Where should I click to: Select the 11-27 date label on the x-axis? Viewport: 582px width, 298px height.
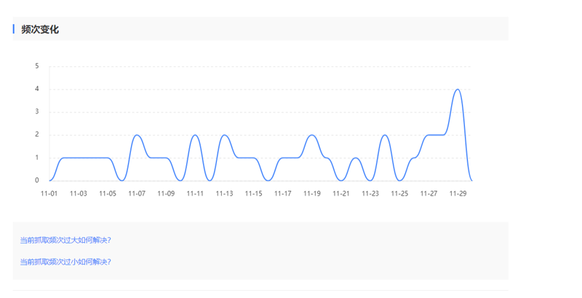(428, 193)
